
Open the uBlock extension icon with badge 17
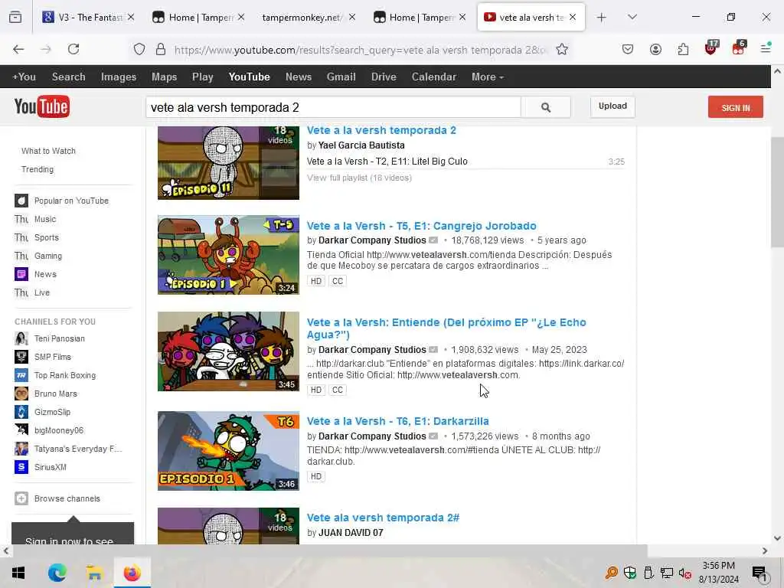pos(711,48)
